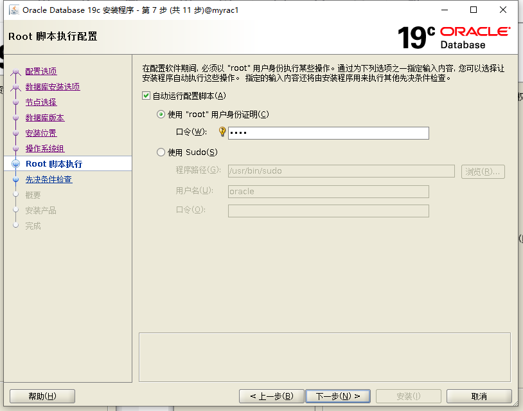Select 使用 Sudo radio option
This screenshot has width=523, height=411.
161,152
